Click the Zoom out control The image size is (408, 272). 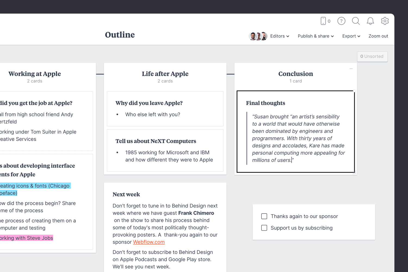click(x=378, y=36)
